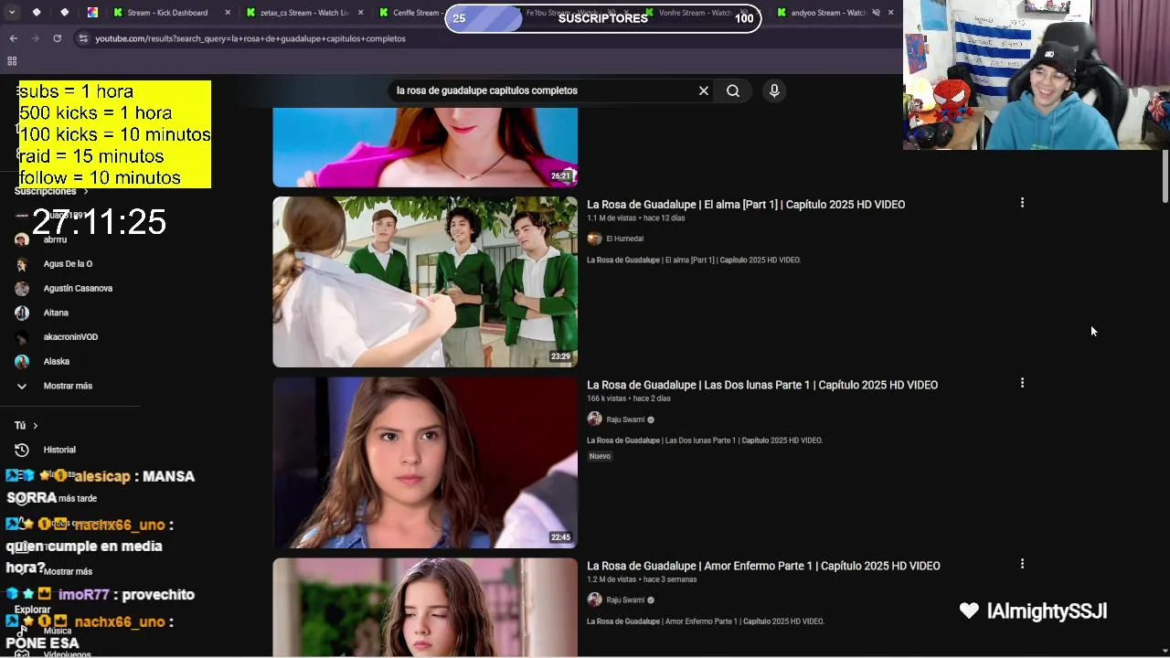
Task: Open Agus De la O subscription
Action: coord(68,263)
